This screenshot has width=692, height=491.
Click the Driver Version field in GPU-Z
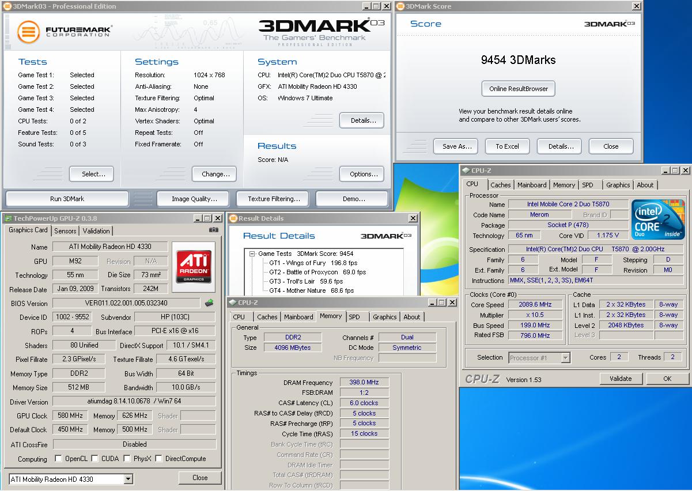(x=134, y=402)
